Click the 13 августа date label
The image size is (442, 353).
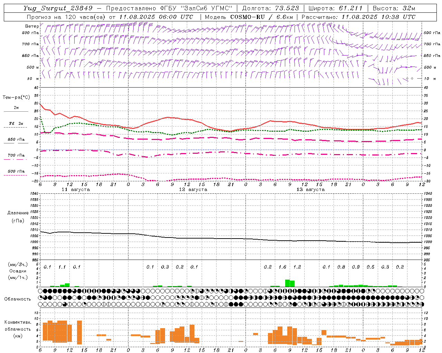(310, 190)
